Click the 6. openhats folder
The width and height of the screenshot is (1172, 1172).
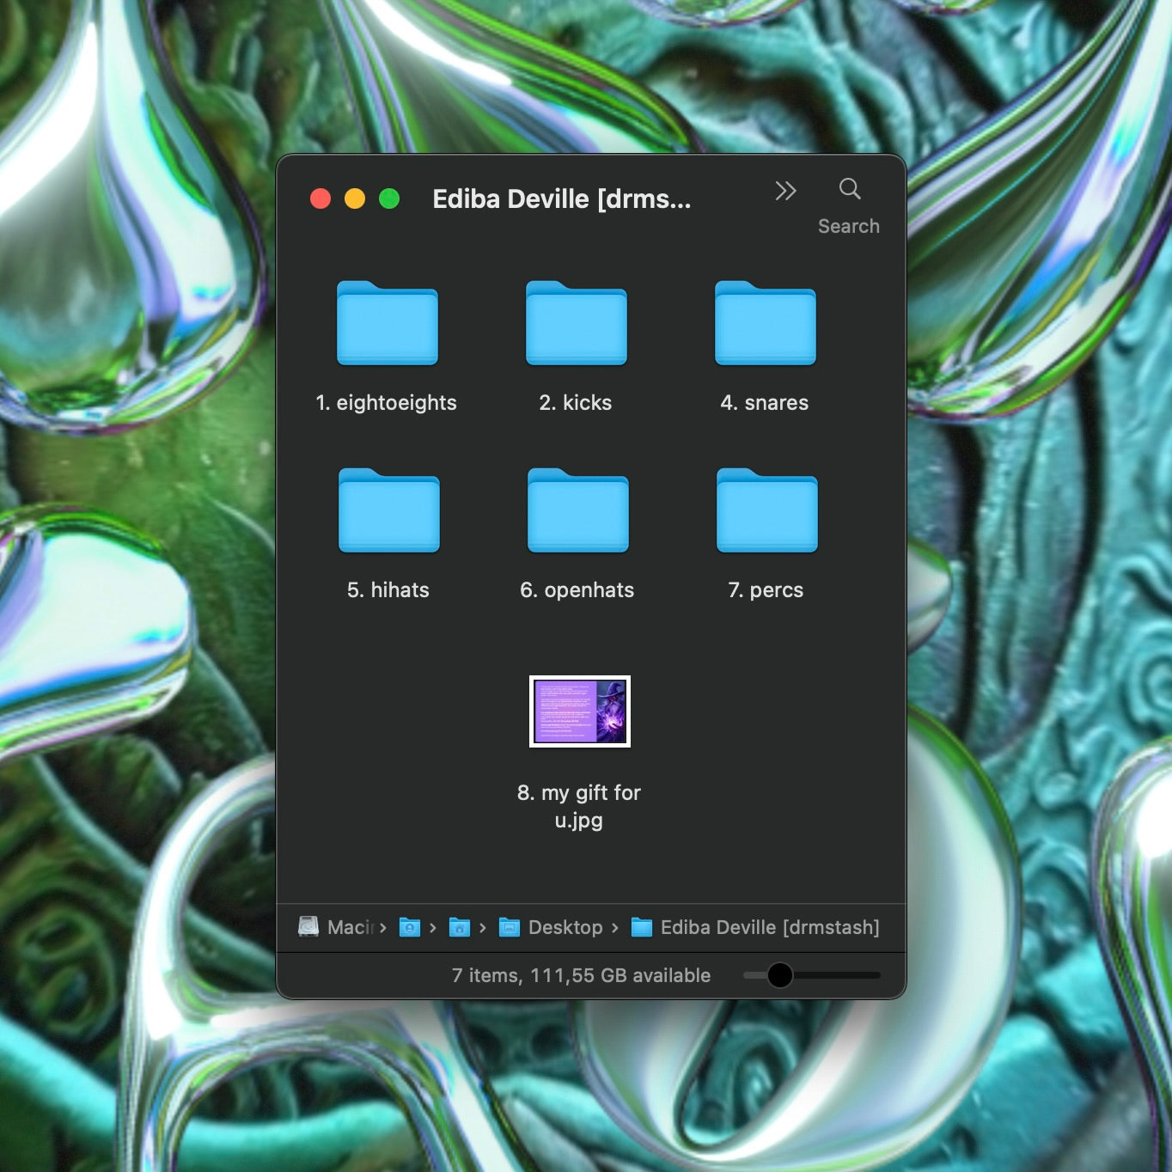[577, 511]
